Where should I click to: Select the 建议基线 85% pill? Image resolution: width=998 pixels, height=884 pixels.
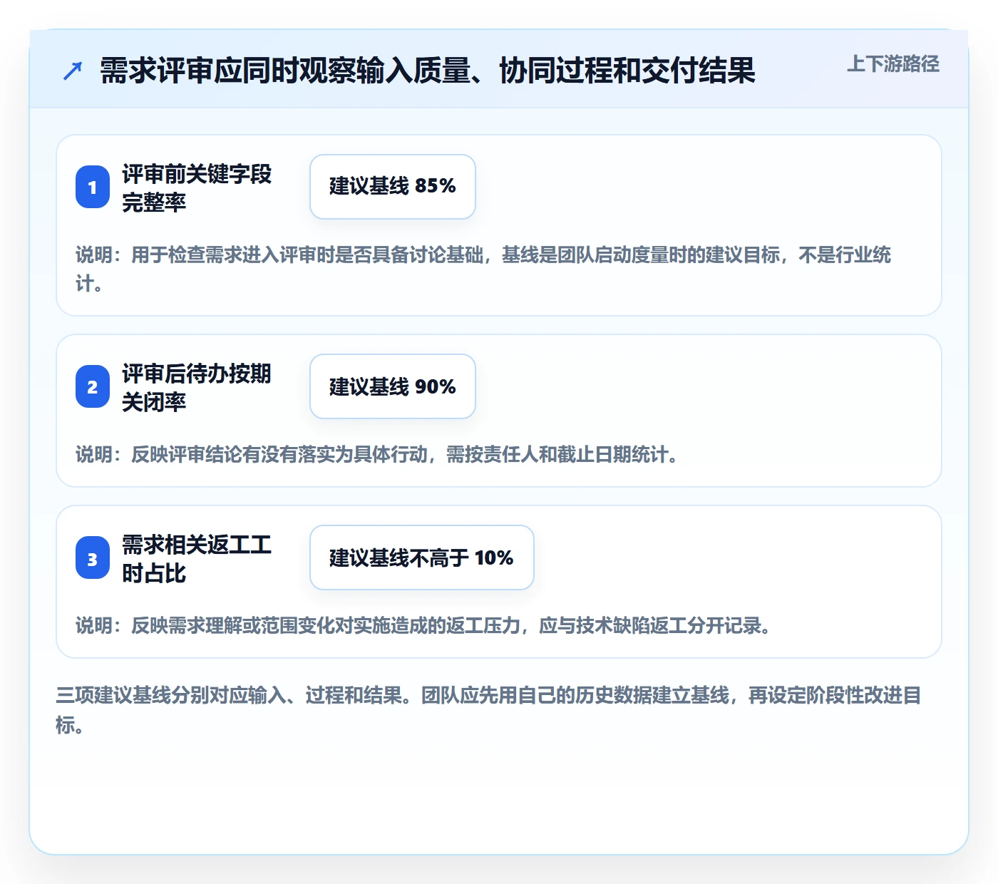click(393, 187)
